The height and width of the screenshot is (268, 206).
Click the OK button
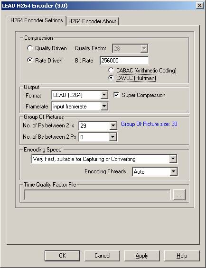(x=62, y=256)
